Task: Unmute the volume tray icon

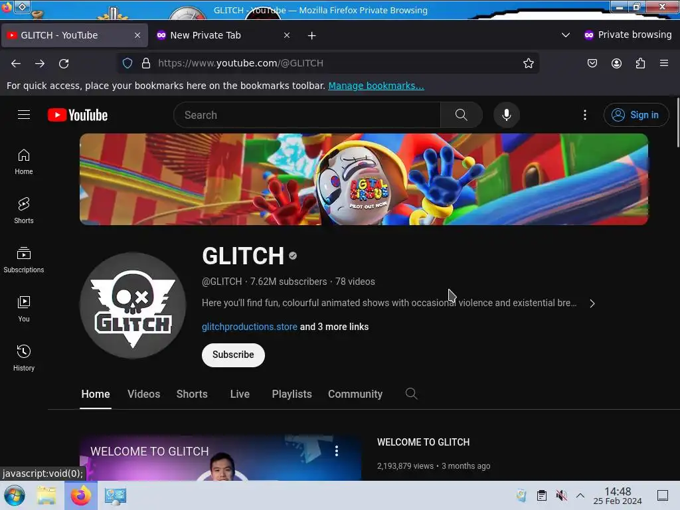Action: coord(561,495)
